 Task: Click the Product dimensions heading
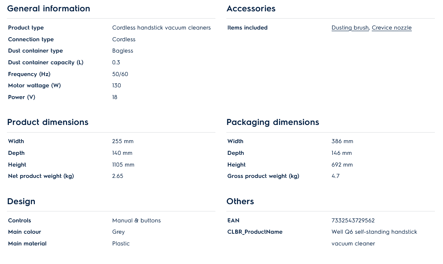click(x=48, y=122)
